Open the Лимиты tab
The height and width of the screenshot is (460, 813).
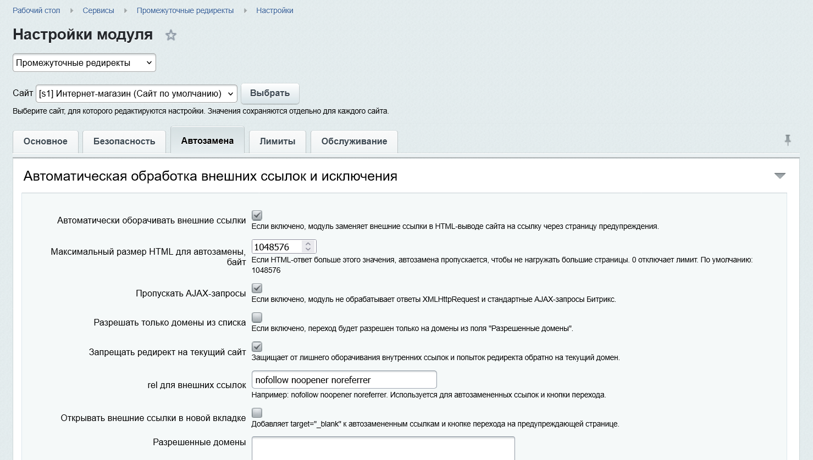tap(278, 142)
